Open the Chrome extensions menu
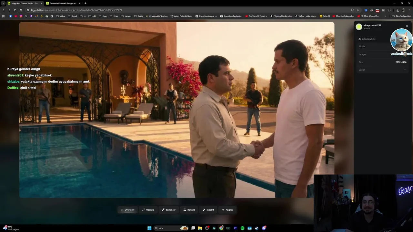Screen dimensions: 413x232 coord(389,10)
